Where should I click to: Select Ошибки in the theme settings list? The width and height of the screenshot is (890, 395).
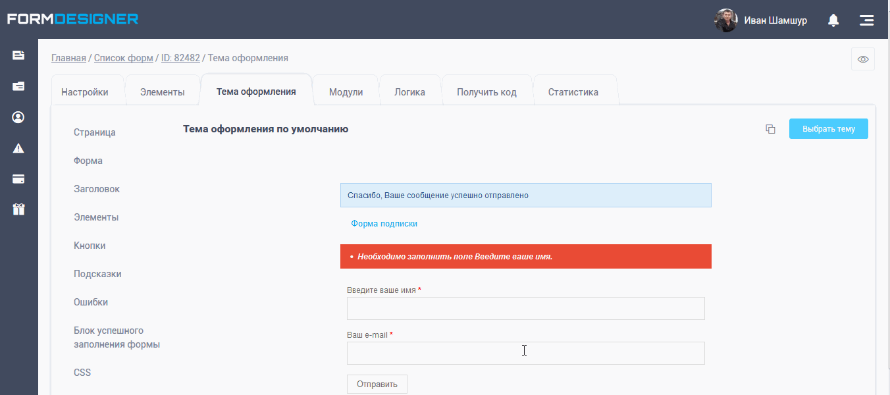[91, 302]
